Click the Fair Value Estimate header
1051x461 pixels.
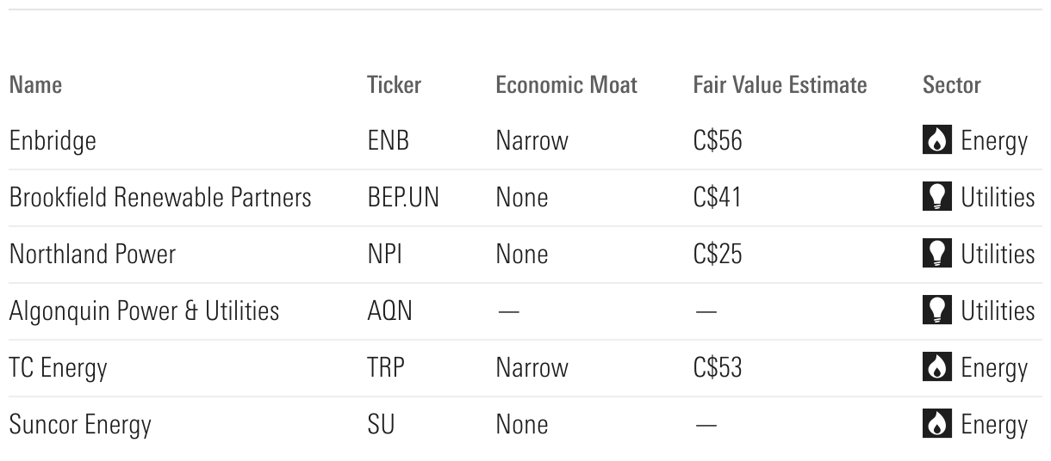[x=780, y=85]
